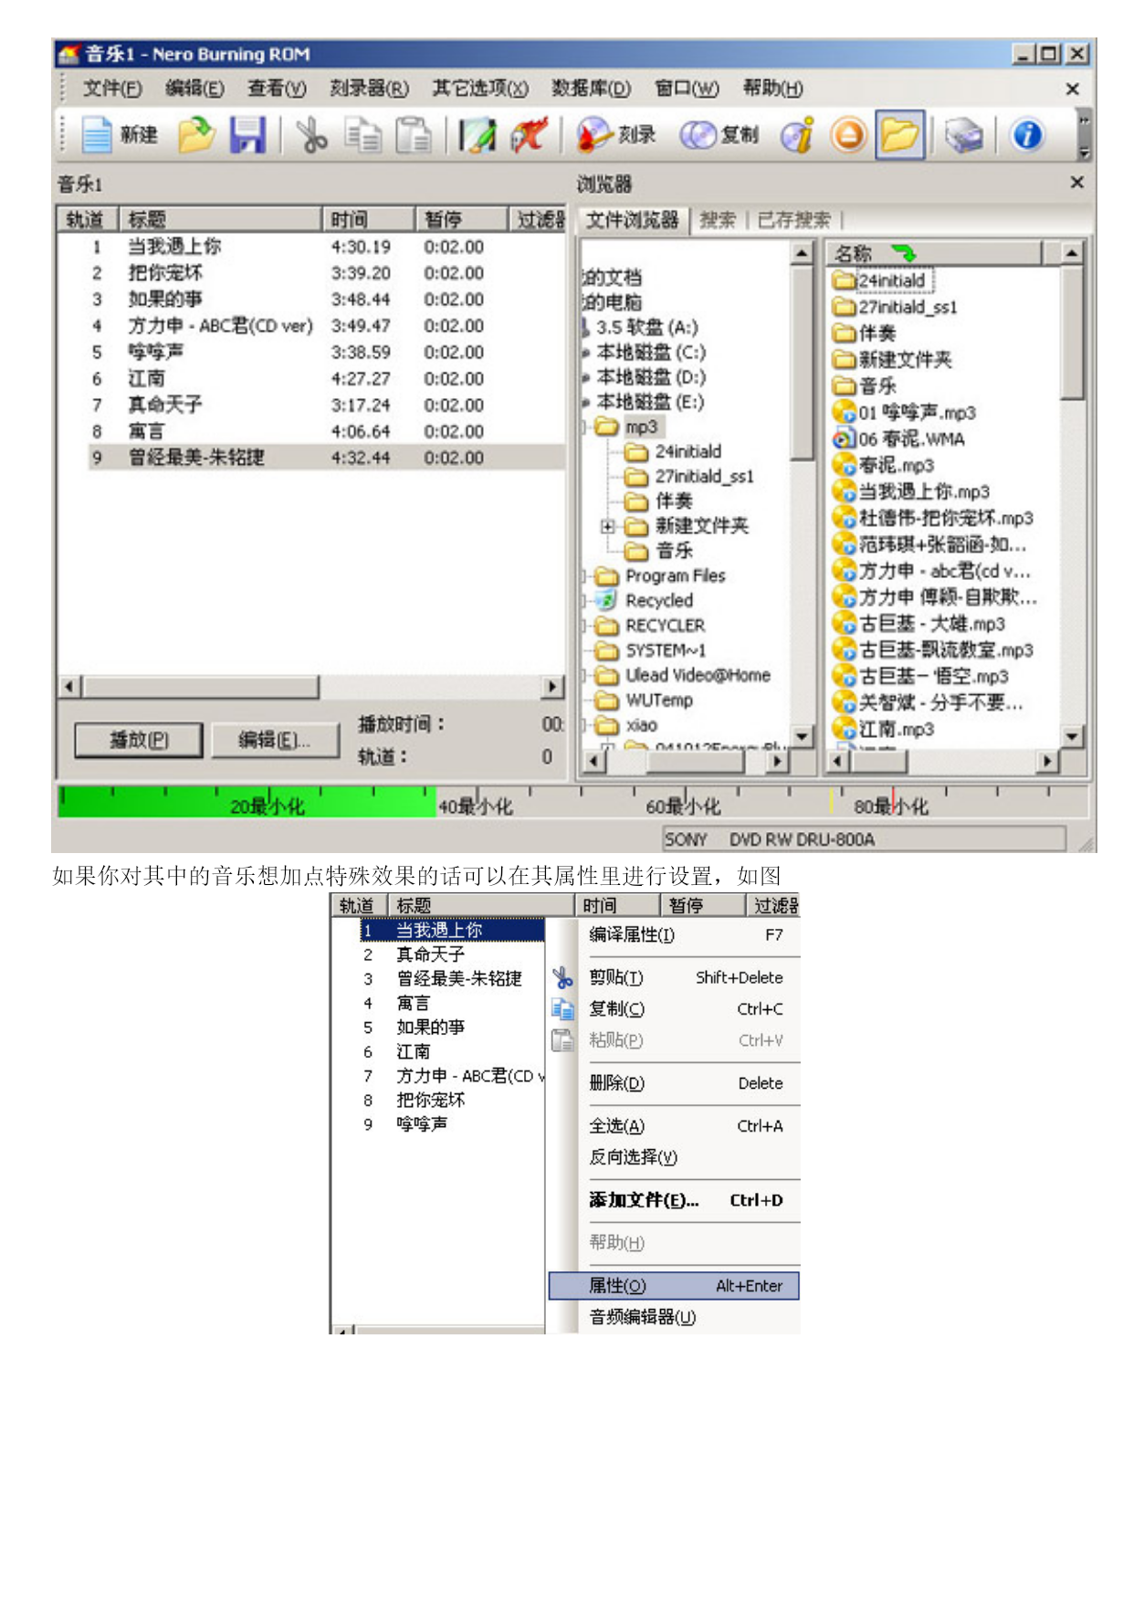This screenshot has height=1602, width=1133.
Task: Close the 浏览器 browser panel
Action: [x=1077, y=183]
